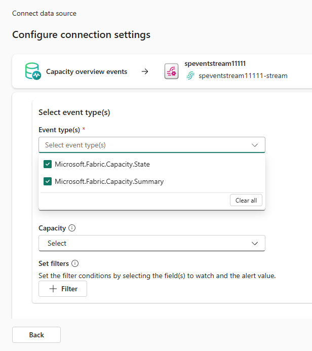Uncheck the Microsoft.Fabric.Capacity.Summary checkbox
312x351 pixels.
click(x=48, y=181)
